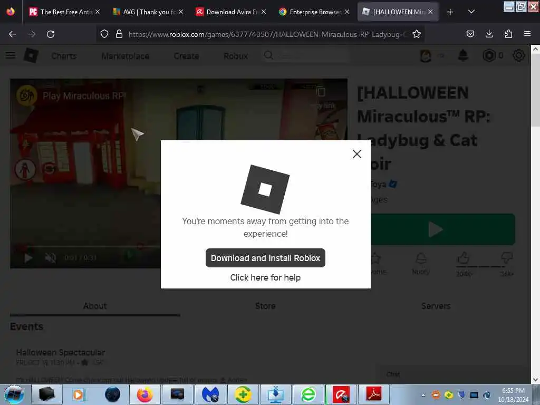
Task: Open Malwarebytes from the taskbar
Action: pos(210,394)
